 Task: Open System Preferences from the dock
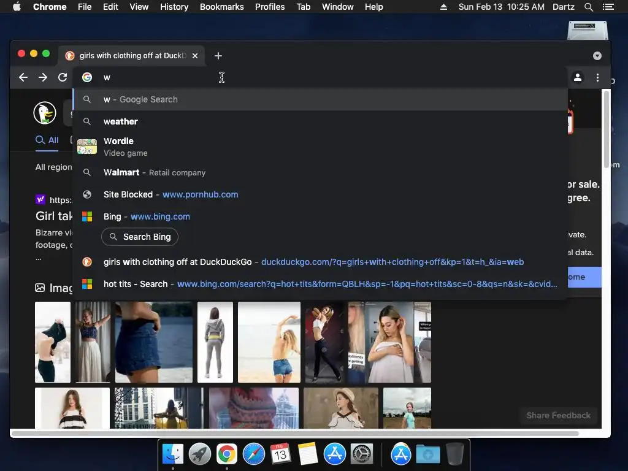(362, 454)
